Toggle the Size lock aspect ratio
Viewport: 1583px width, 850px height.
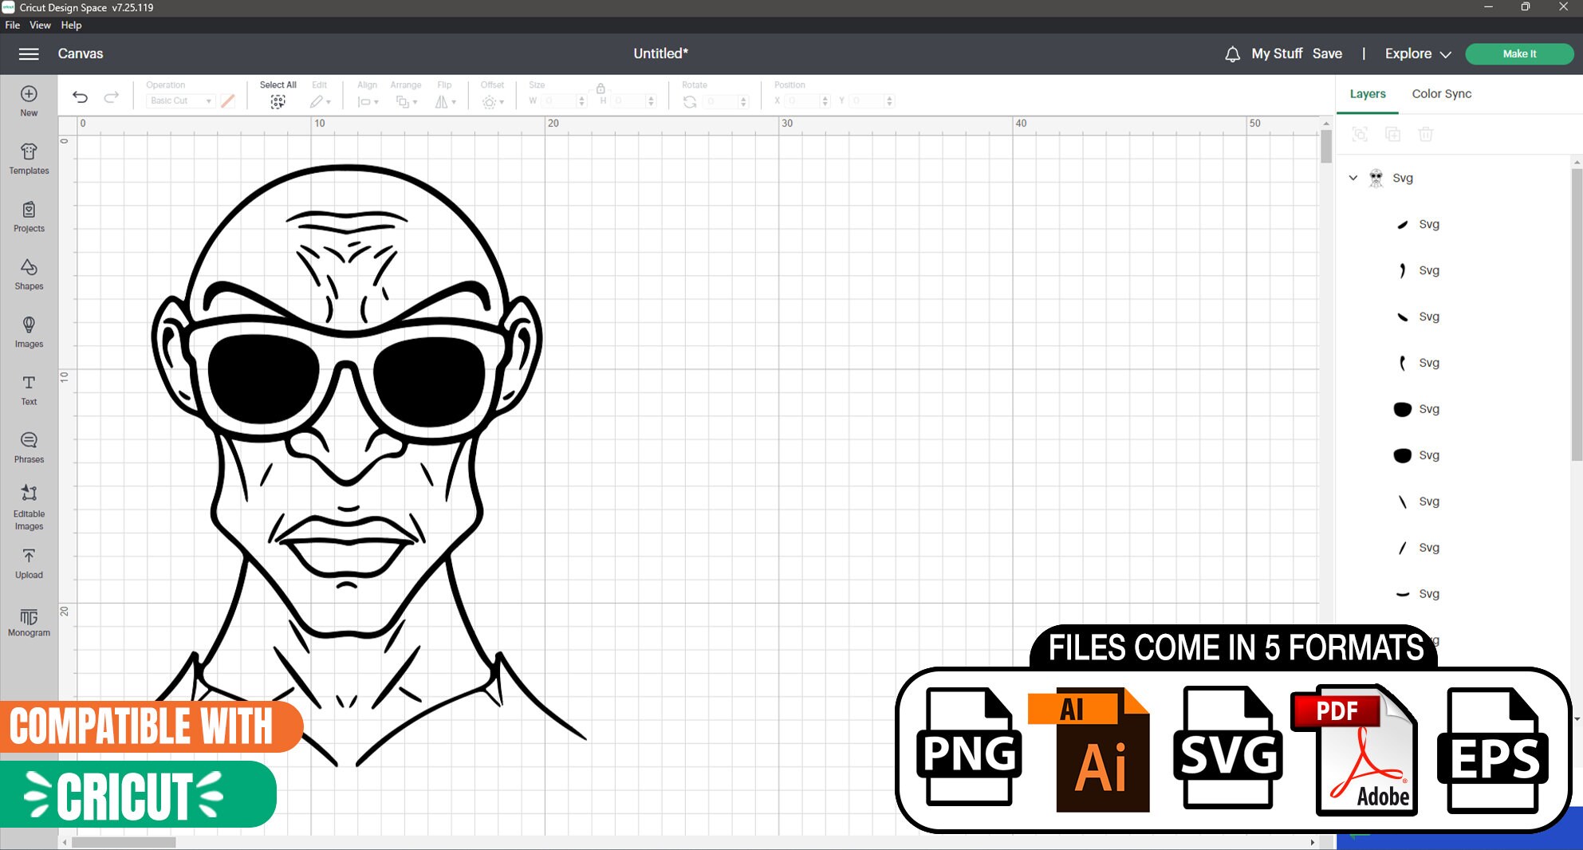click(601, 89)
